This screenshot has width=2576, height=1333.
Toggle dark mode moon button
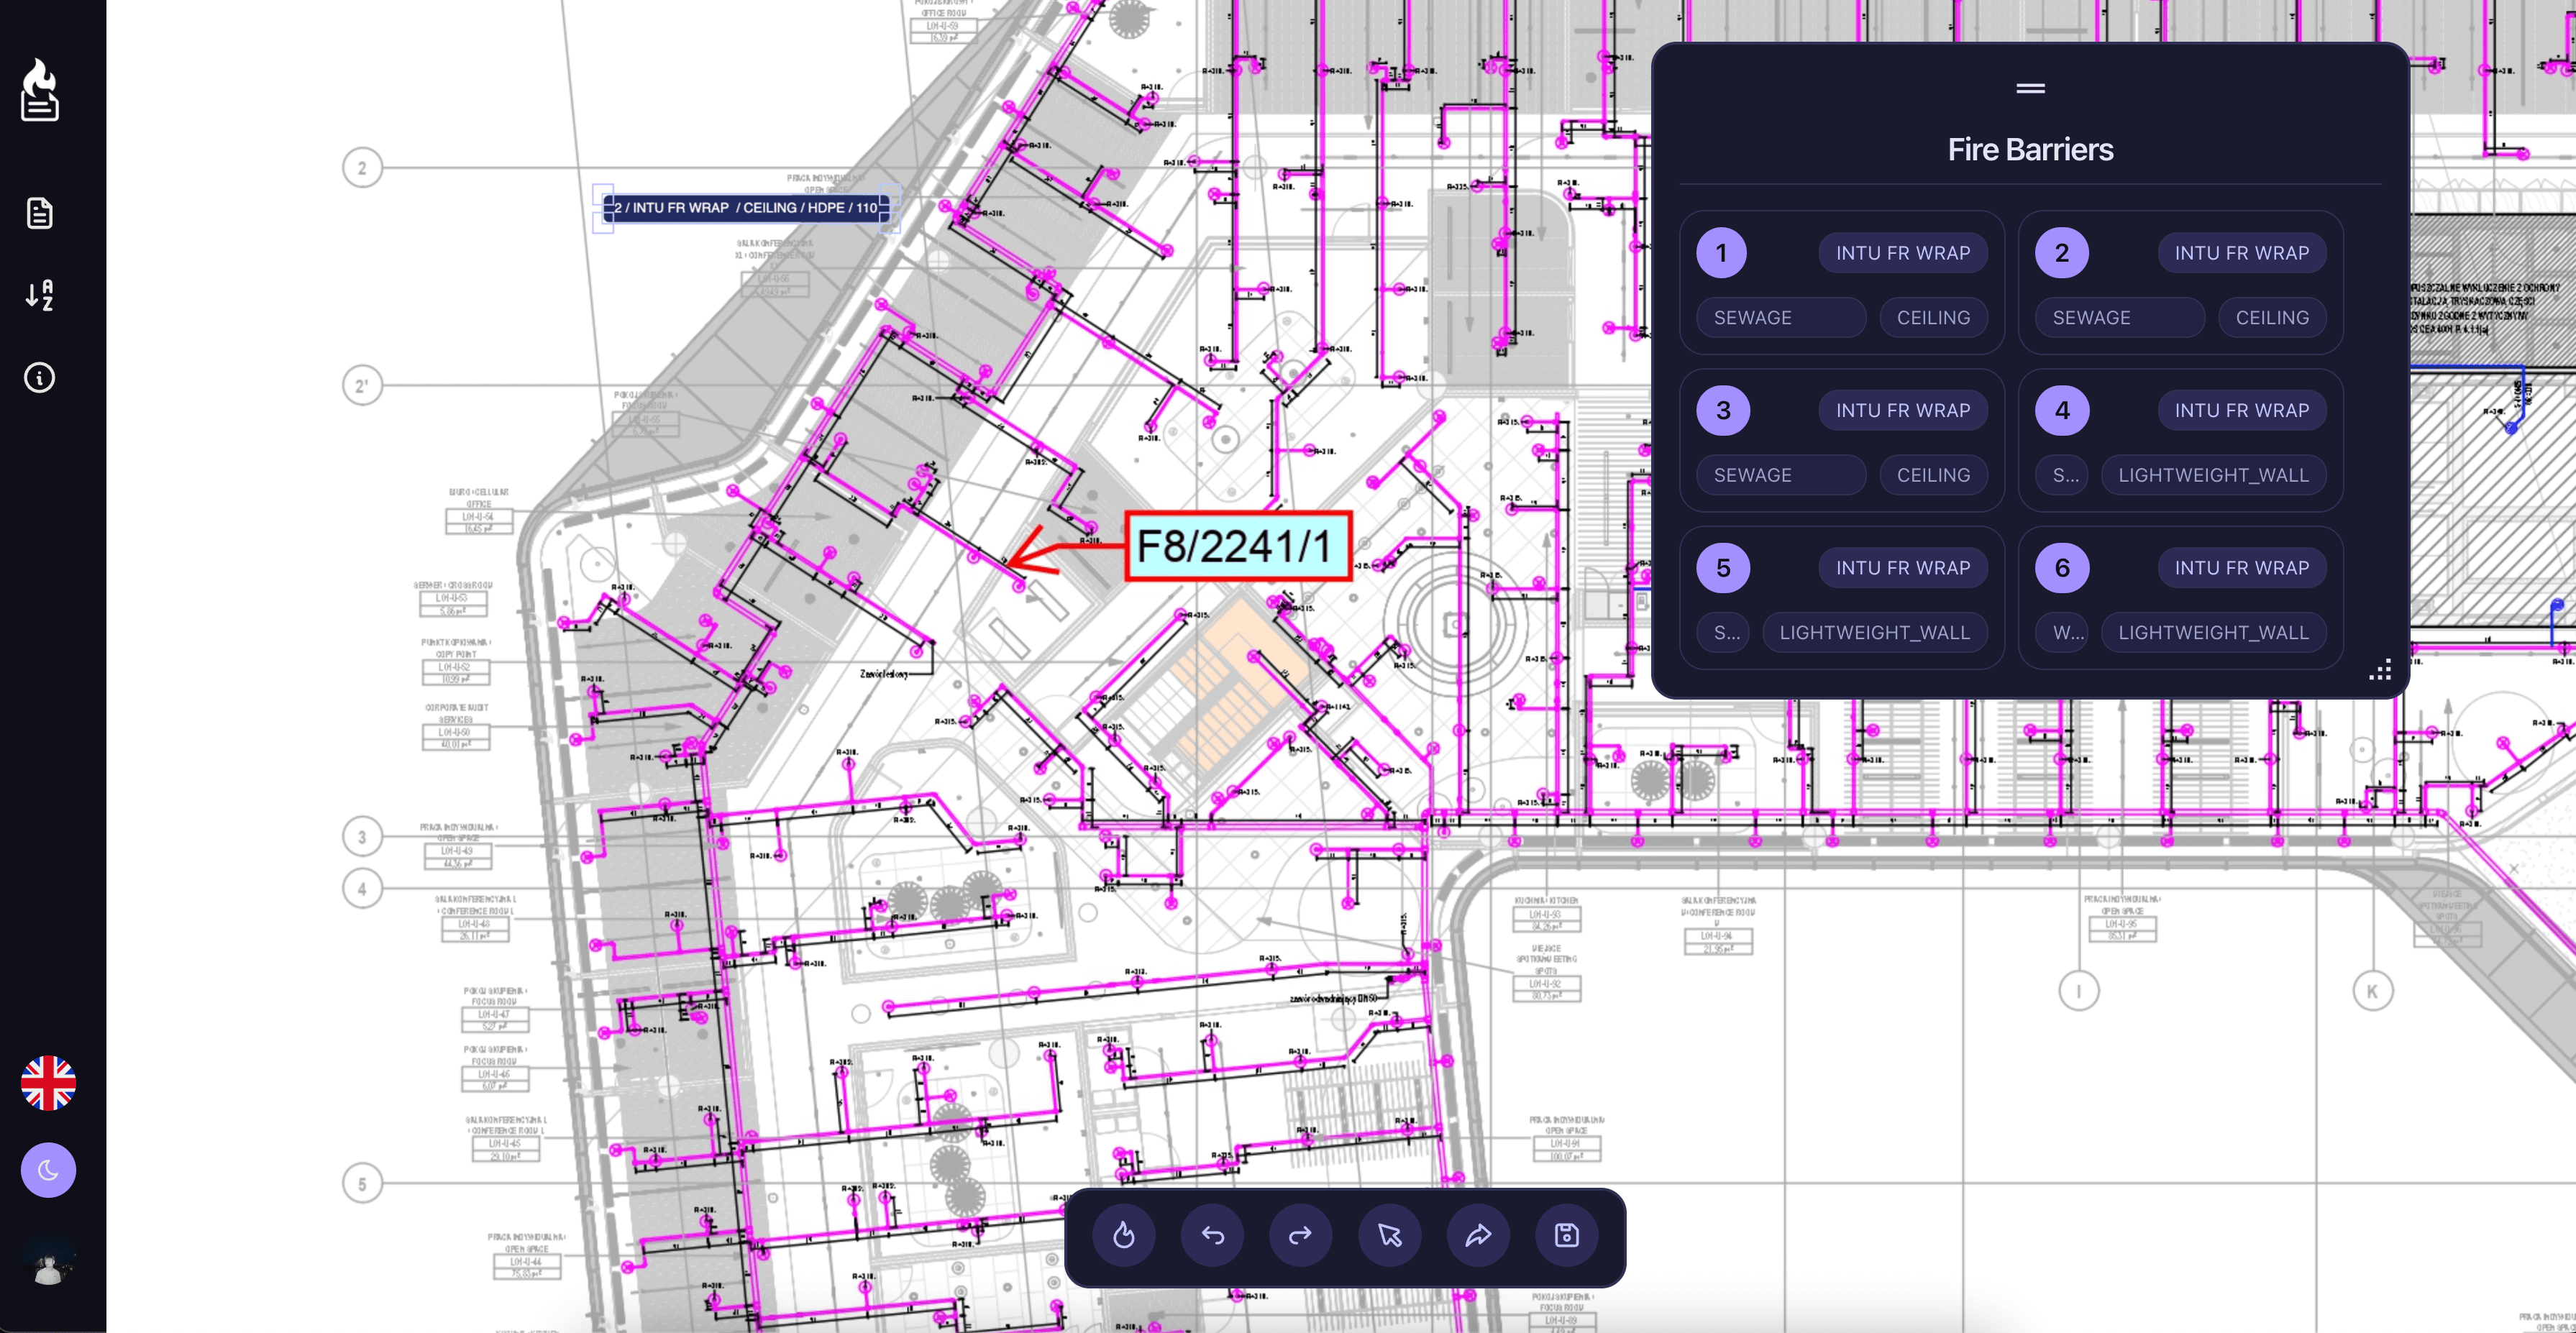click(48, 1170)
